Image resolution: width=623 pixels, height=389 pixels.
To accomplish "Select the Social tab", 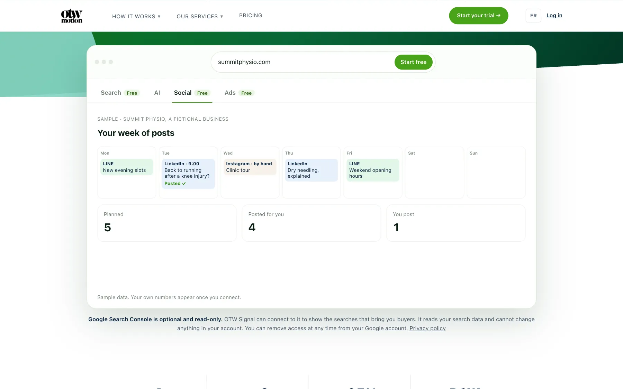I will click(x=192, y=93).
